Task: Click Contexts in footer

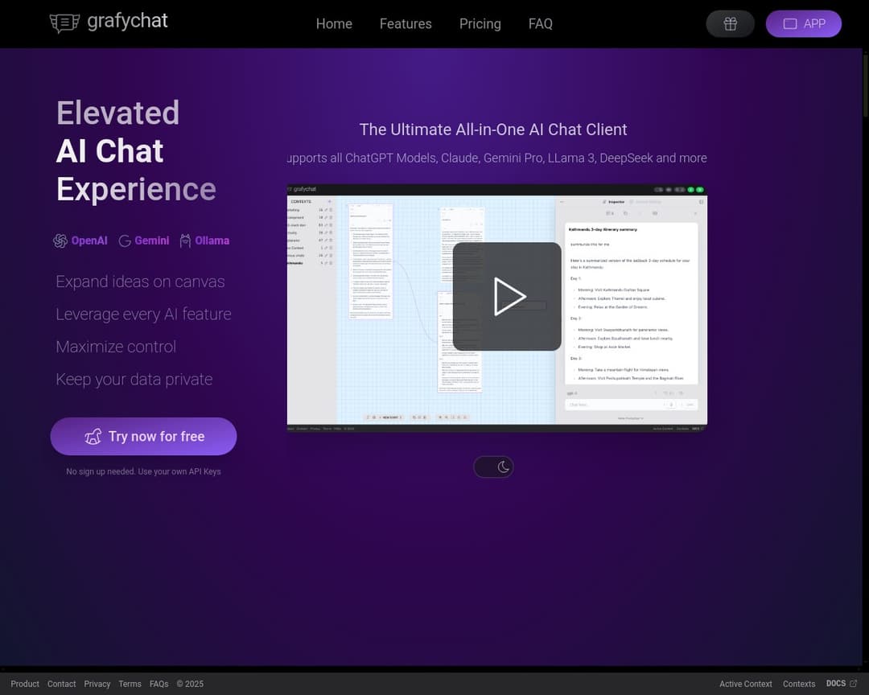Action: point(799,684)
